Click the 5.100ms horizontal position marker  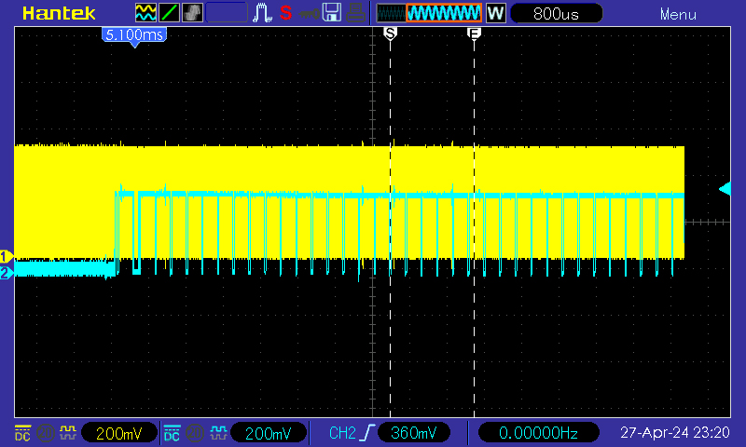tap(134, 36)
